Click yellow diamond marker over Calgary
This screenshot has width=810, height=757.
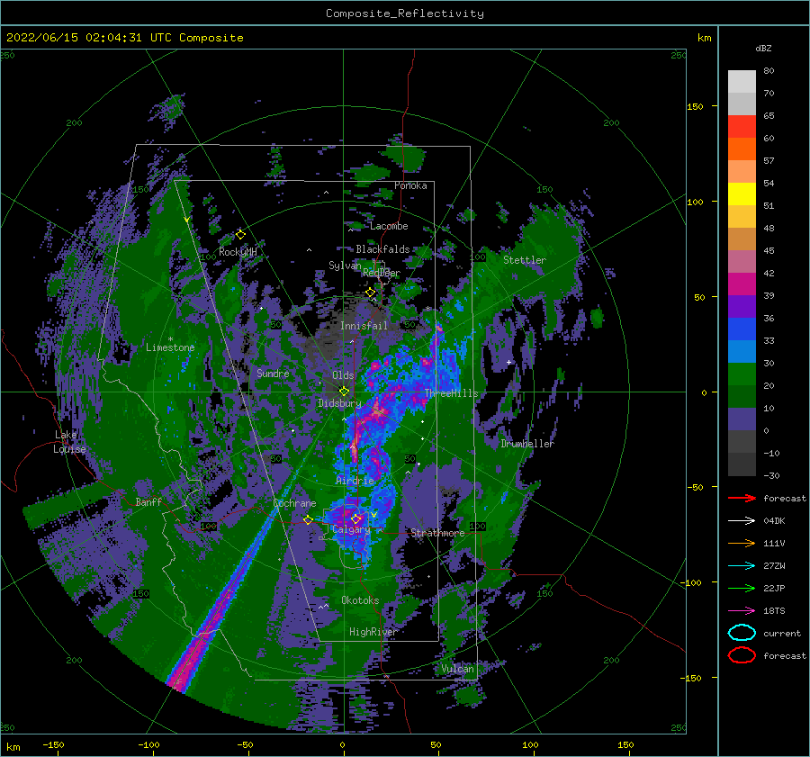click(355, 518)
